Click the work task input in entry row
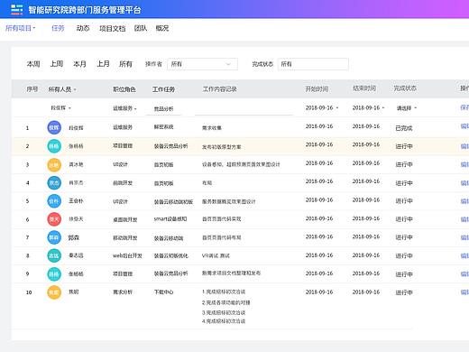 point(164,109)
